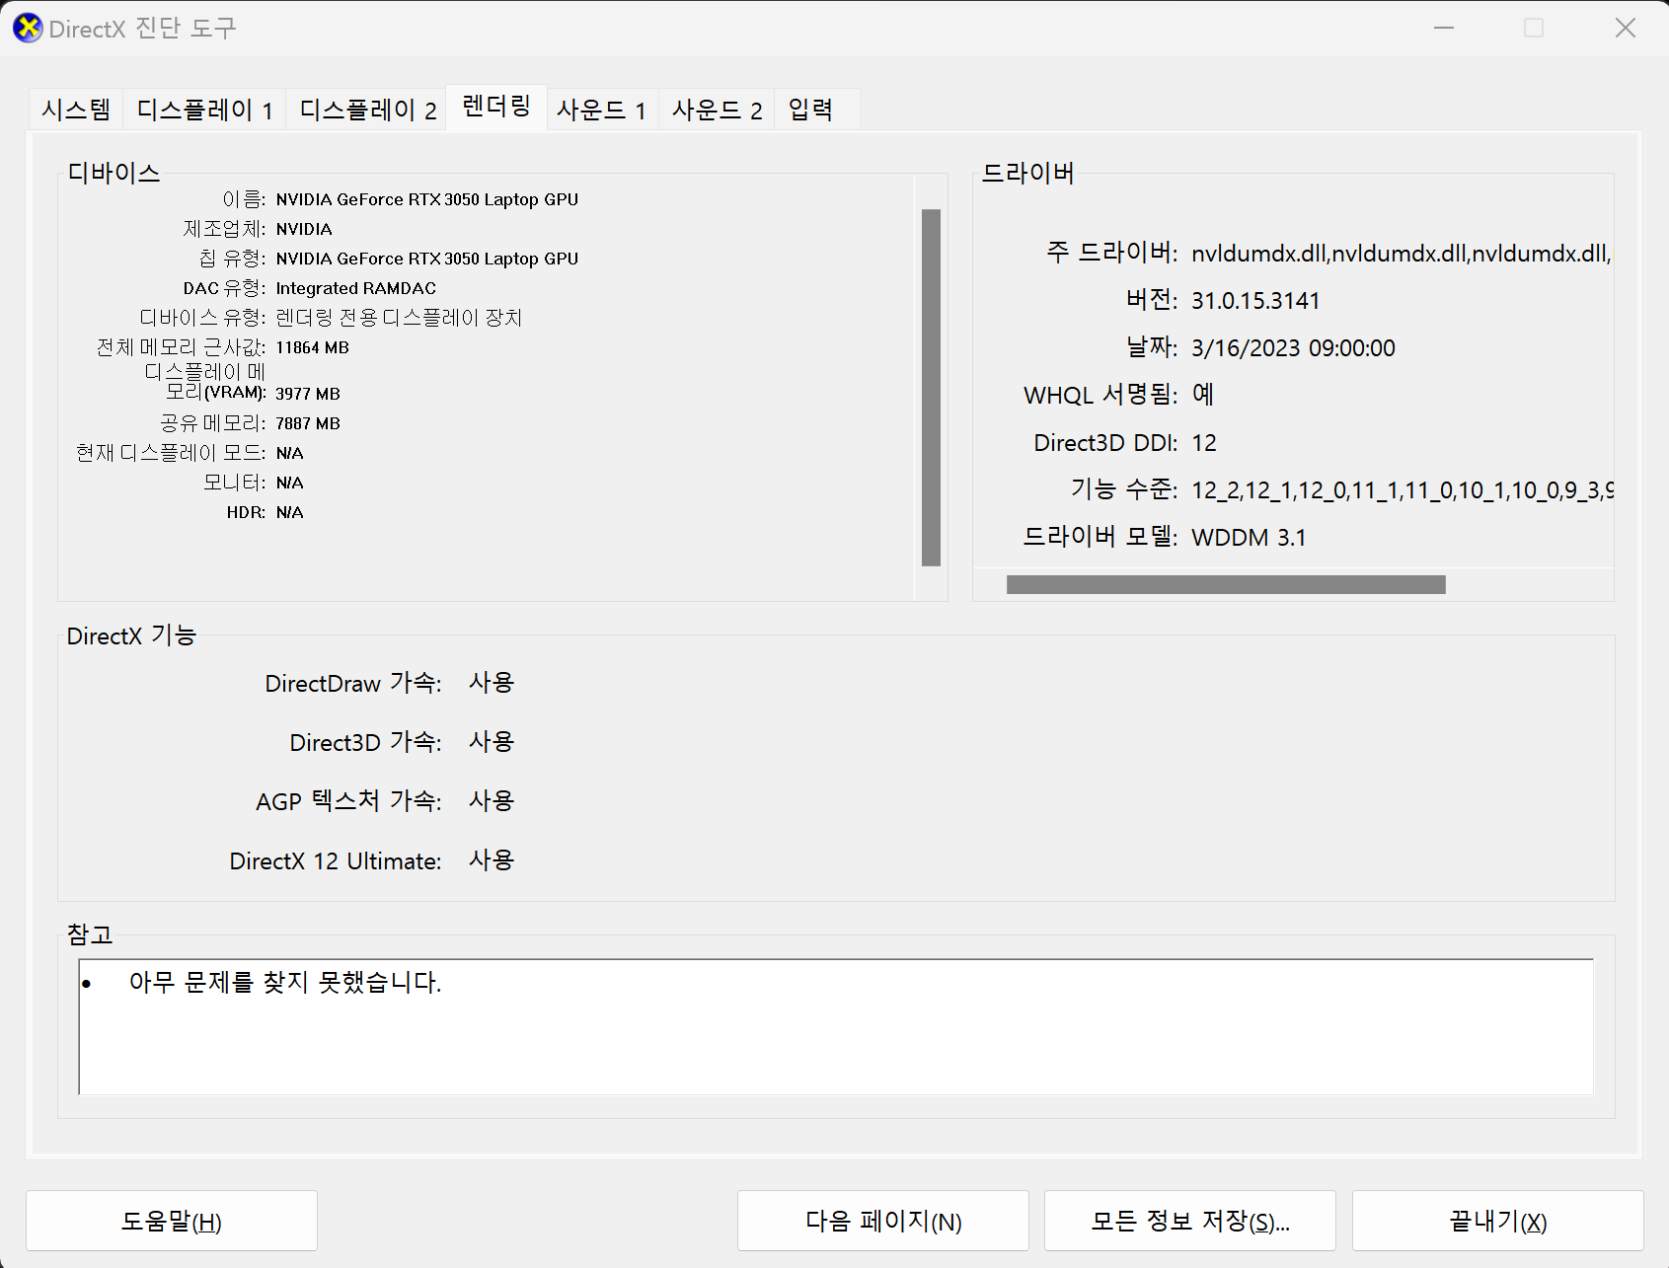Click the 모니터 value N/A
Image resolution: width=1669 pixels, height=1268 pixels.
point(290,484)
